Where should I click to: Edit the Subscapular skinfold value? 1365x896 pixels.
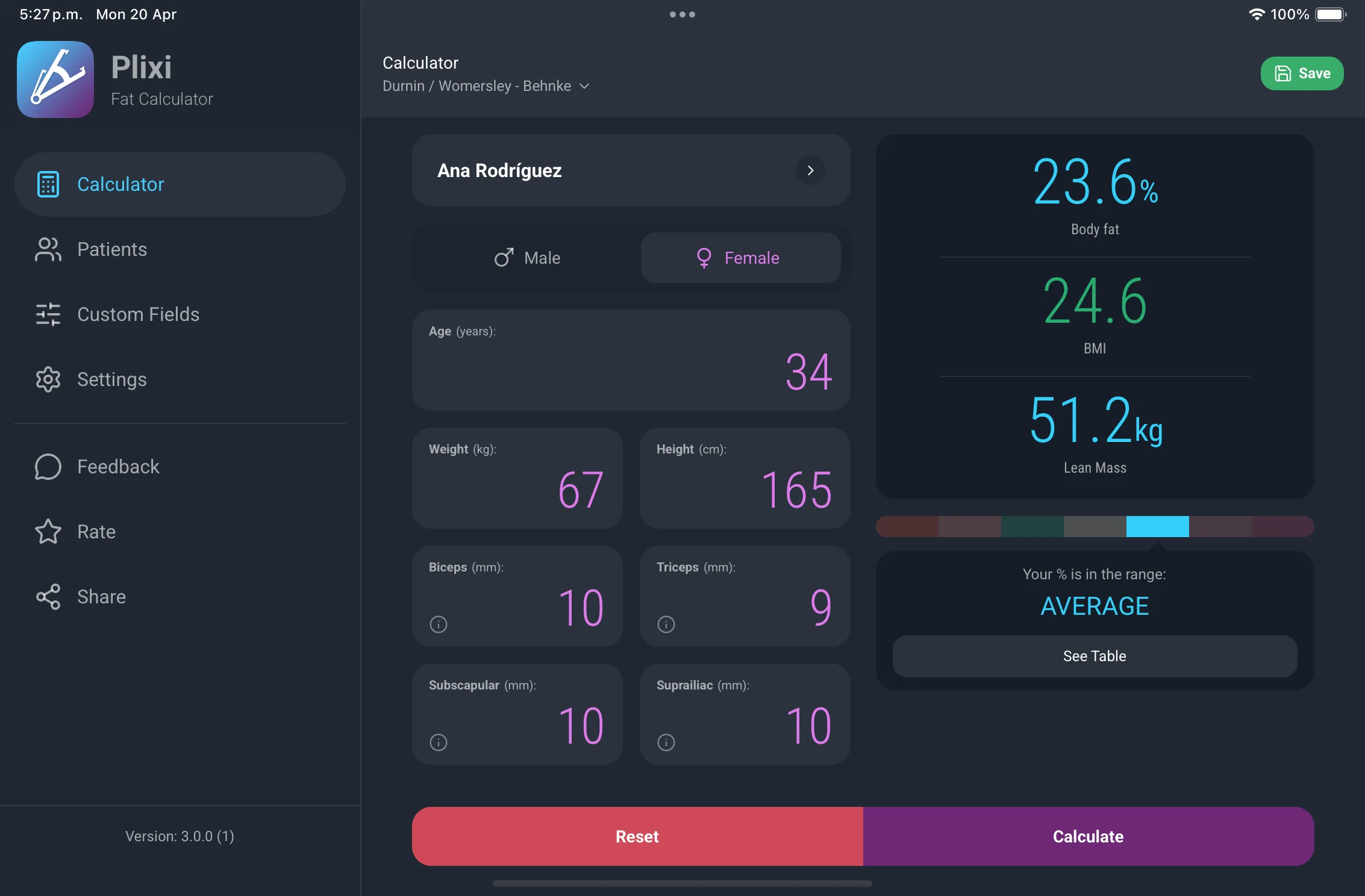[x=517, y=714]
